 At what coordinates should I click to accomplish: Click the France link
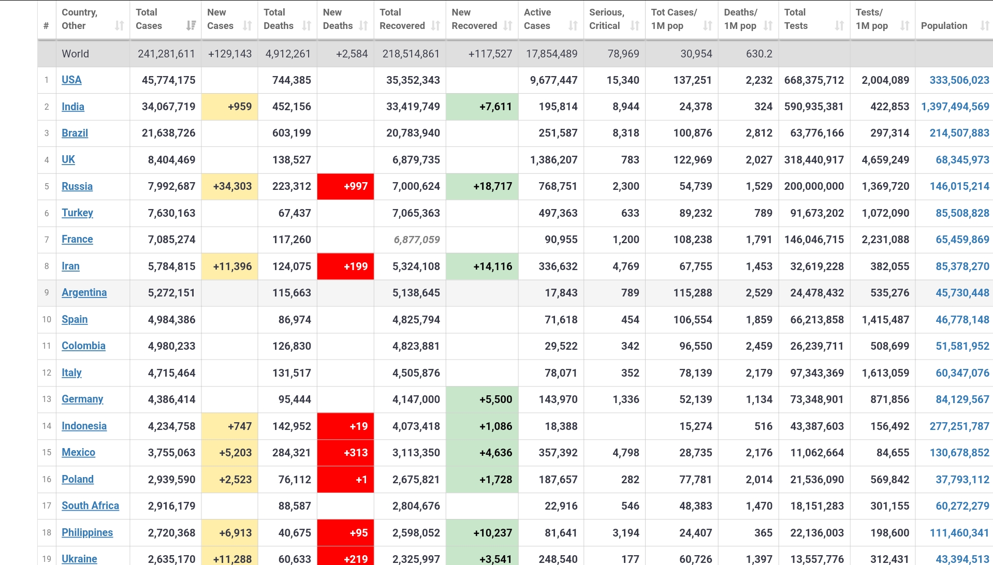pos(77,239)
